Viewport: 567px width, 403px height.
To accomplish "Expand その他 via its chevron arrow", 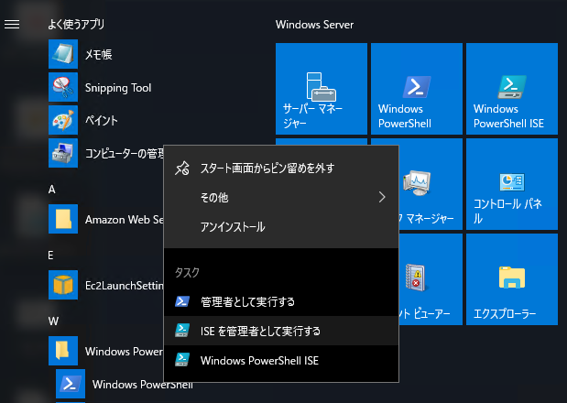I will (382, 197).
